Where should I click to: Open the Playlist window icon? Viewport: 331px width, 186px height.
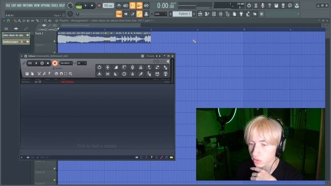tap(200, 14)
